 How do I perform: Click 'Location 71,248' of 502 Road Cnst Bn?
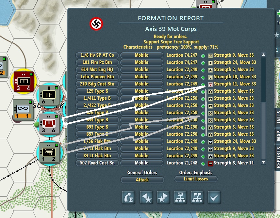[182, 163]
